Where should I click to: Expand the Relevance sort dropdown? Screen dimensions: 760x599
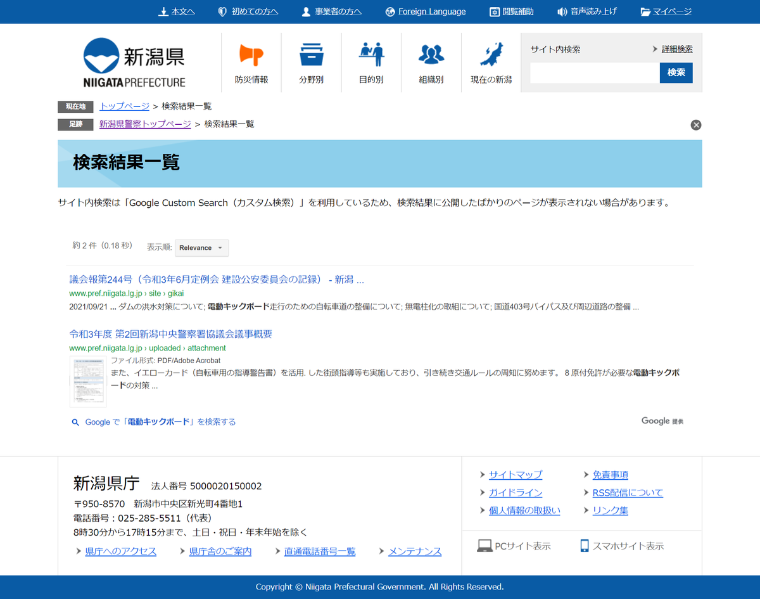tap(201, 248)
